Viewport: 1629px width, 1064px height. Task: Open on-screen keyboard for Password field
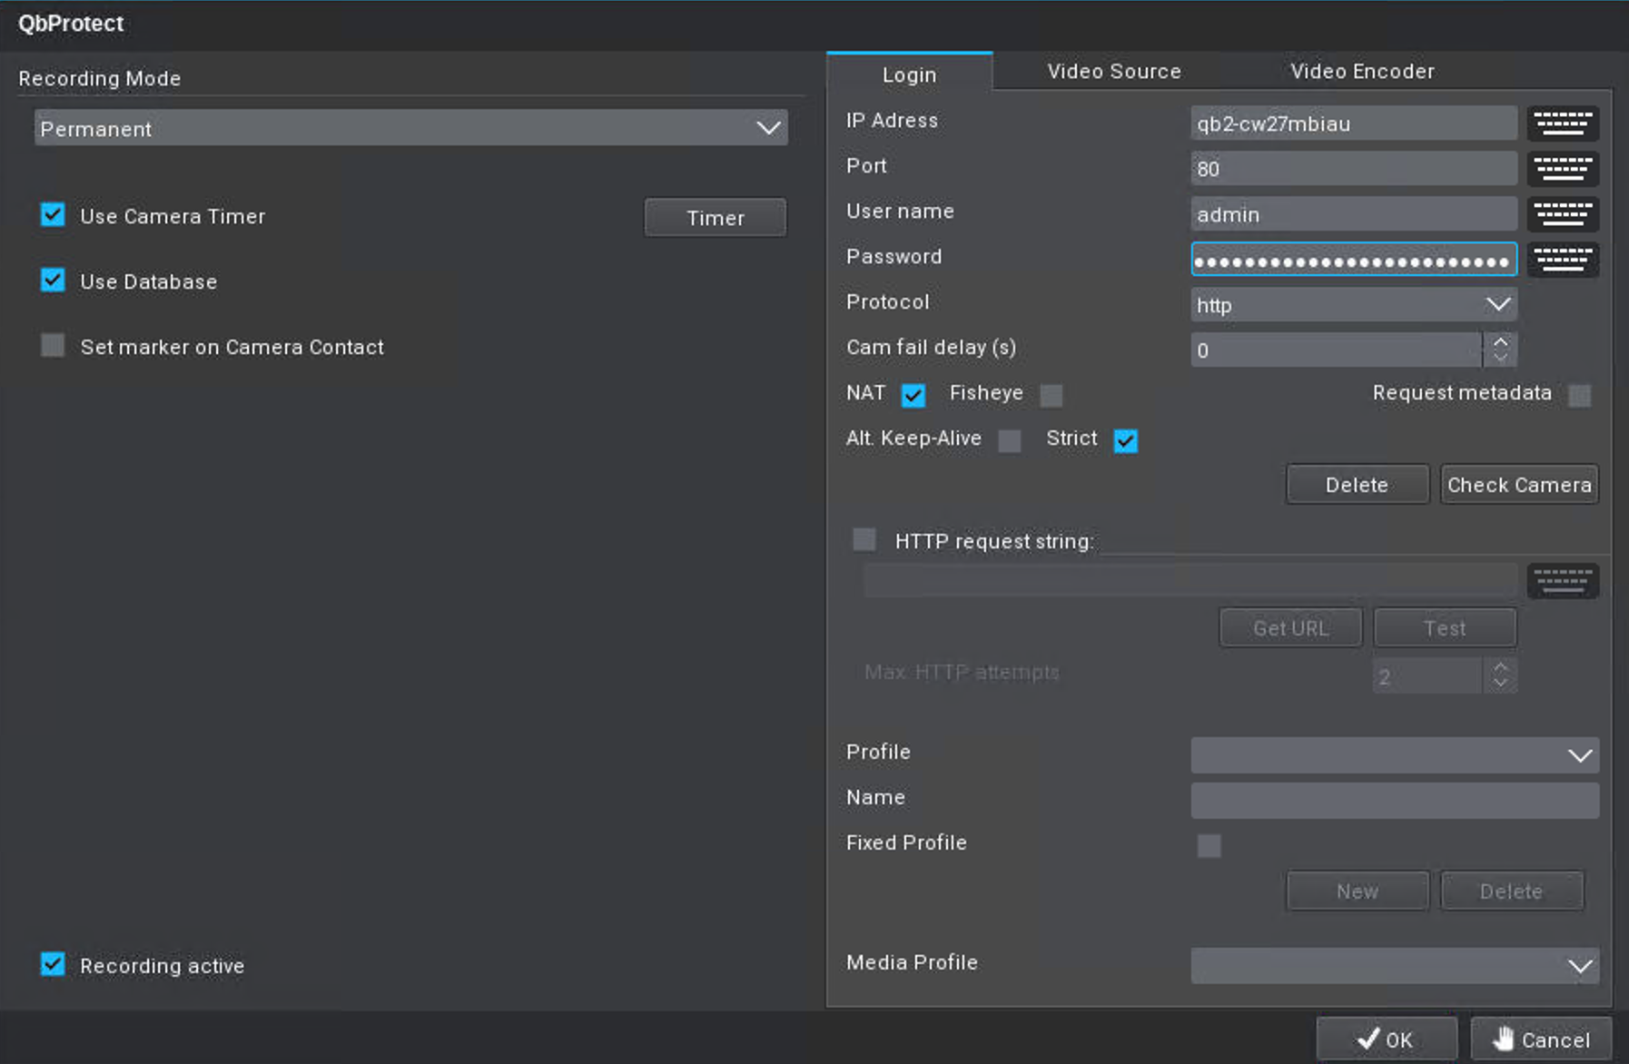tap(1563, 260)
